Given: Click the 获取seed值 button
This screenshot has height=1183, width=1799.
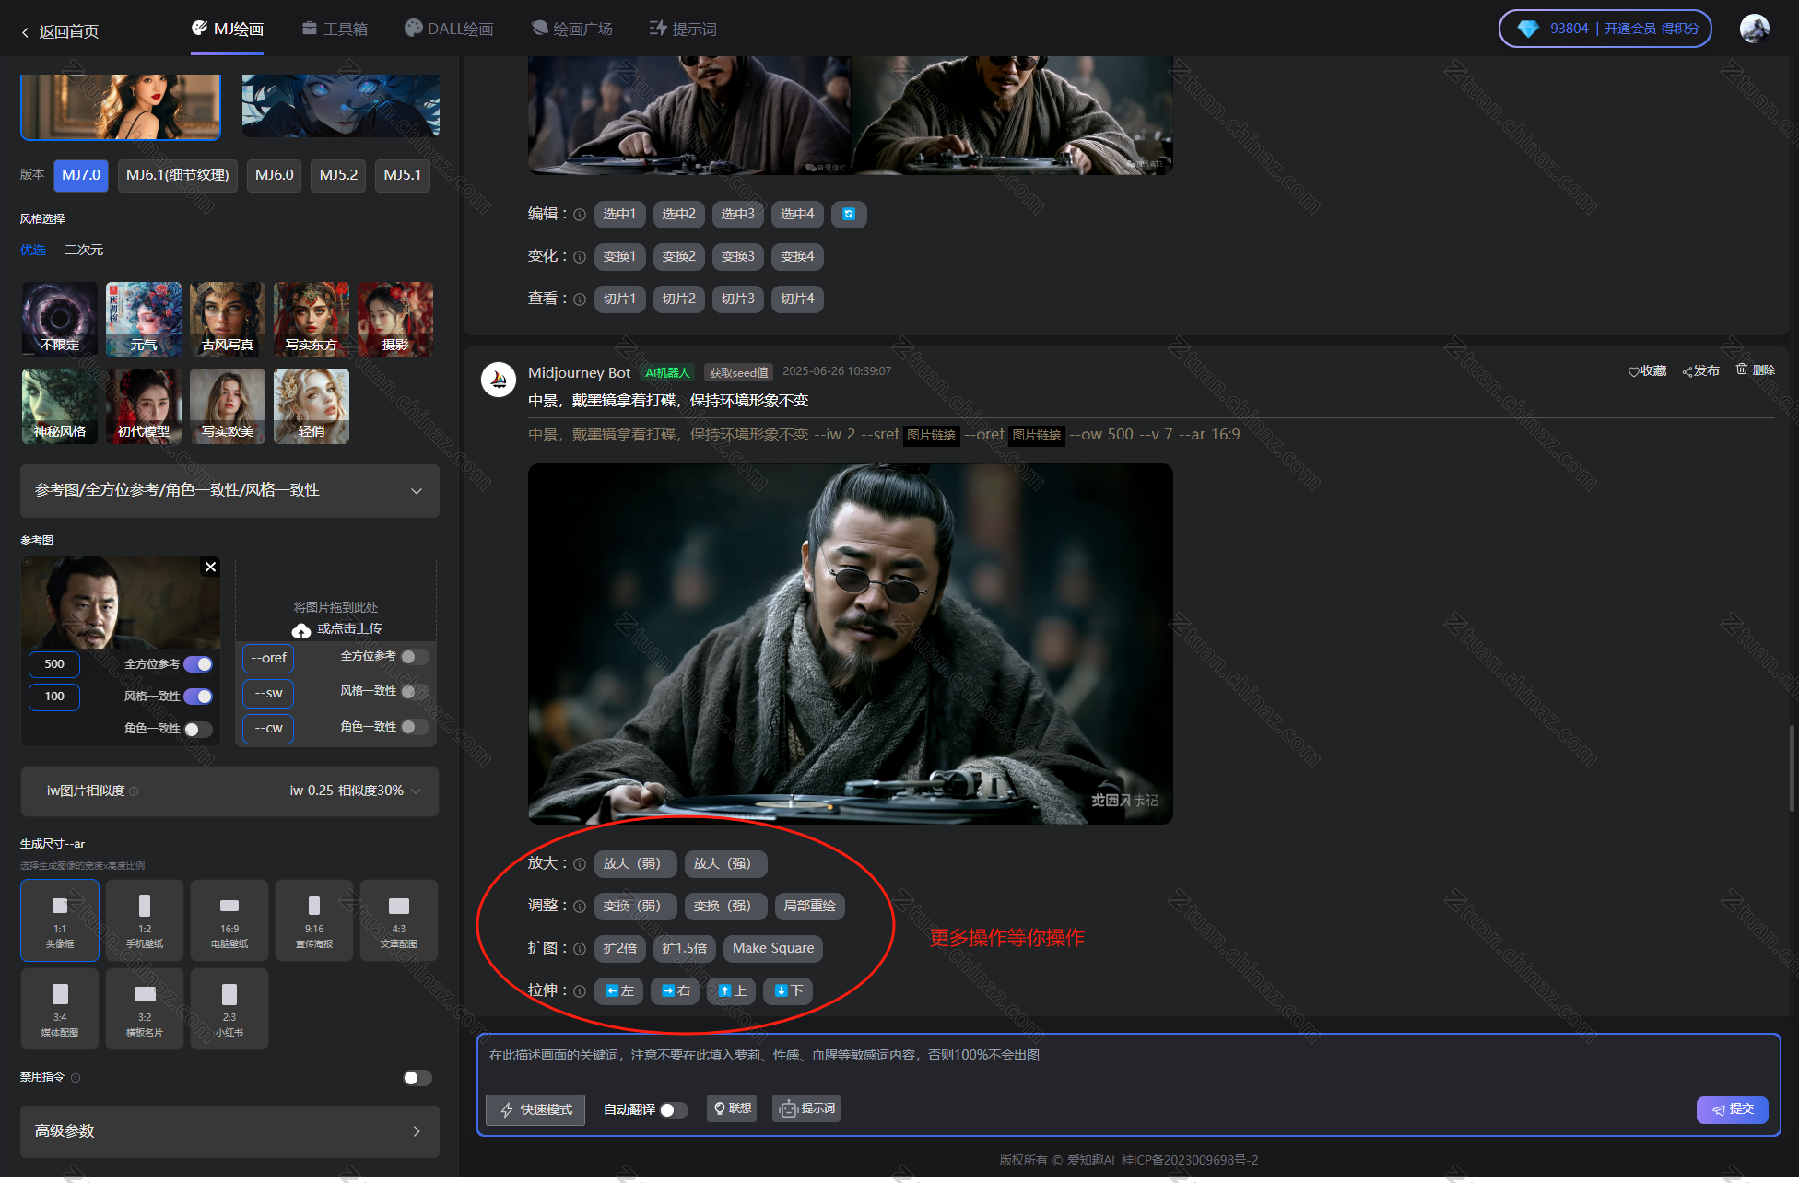Looking at the screenshot, I should point(739,372).
